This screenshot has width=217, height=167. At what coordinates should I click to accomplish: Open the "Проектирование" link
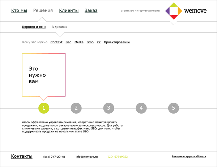(117, 43)
